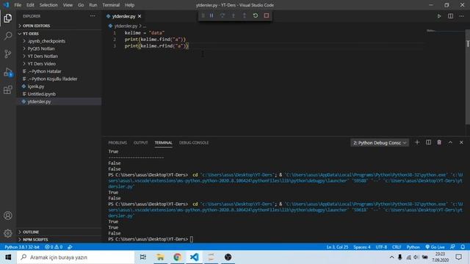The image size is (470, 264).
Task: Open the Run menu
Action: click(x=93, y=5)
